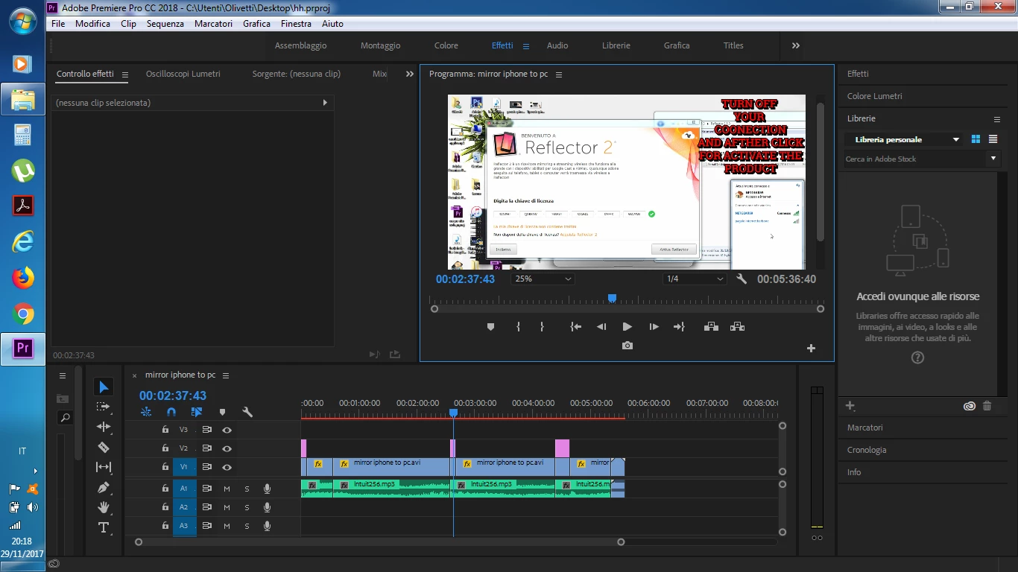Click the Add Marker button in Program monitor

[490, 327]
